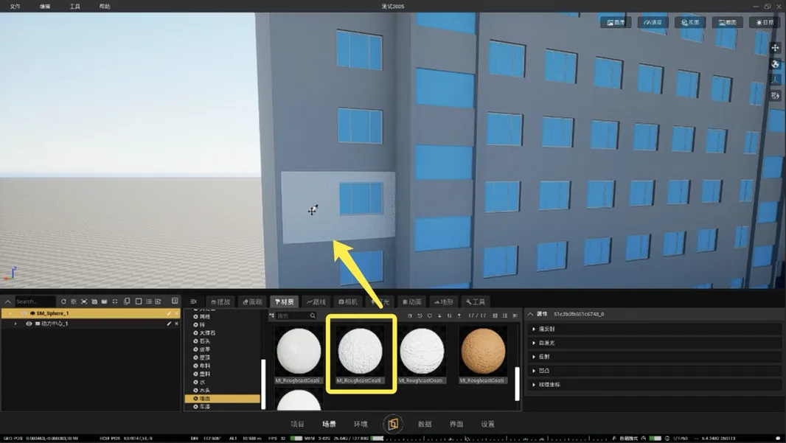Click the square box icon in outliner toolbar
The image size is (786, 443).
click(x=139, y=301)
